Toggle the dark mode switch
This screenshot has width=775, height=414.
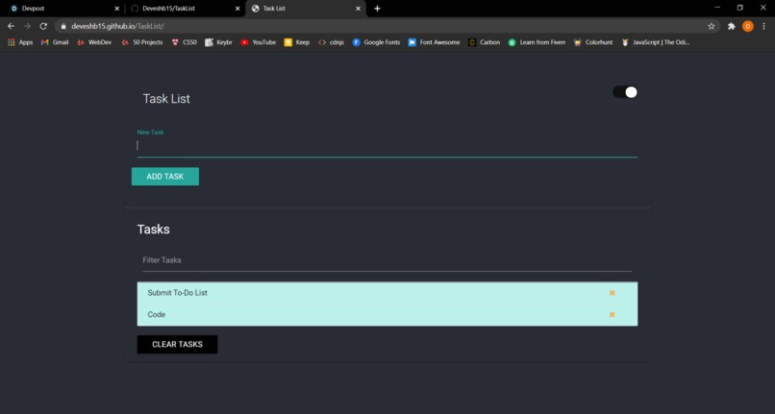(x=625, y=92)
